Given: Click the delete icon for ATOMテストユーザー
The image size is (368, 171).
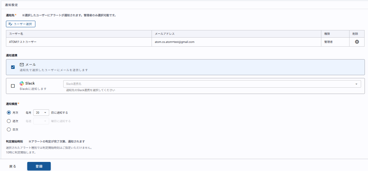Looking at the screenshot, I should click(357, 42).
